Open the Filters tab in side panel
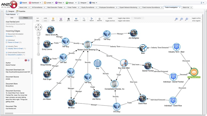Image resolution: width=207 pixels, height=116 pixels. [x=26, y=18]
